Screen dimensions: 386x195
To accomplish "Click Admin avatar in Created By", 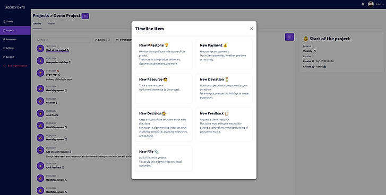I will click(x=324, y=67).
